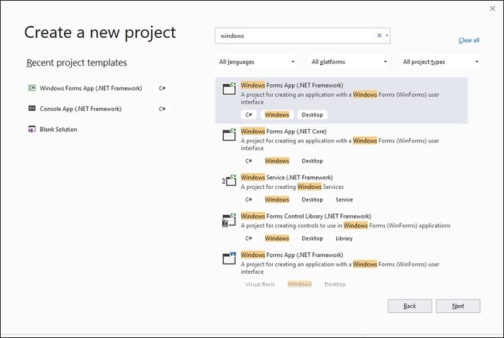Image resolution: width=504 pixels, height=338 pixels.
Task: Click Windows Service (.NET Framework) template icon
Action: pyautogui.click(x=229, y=181)
